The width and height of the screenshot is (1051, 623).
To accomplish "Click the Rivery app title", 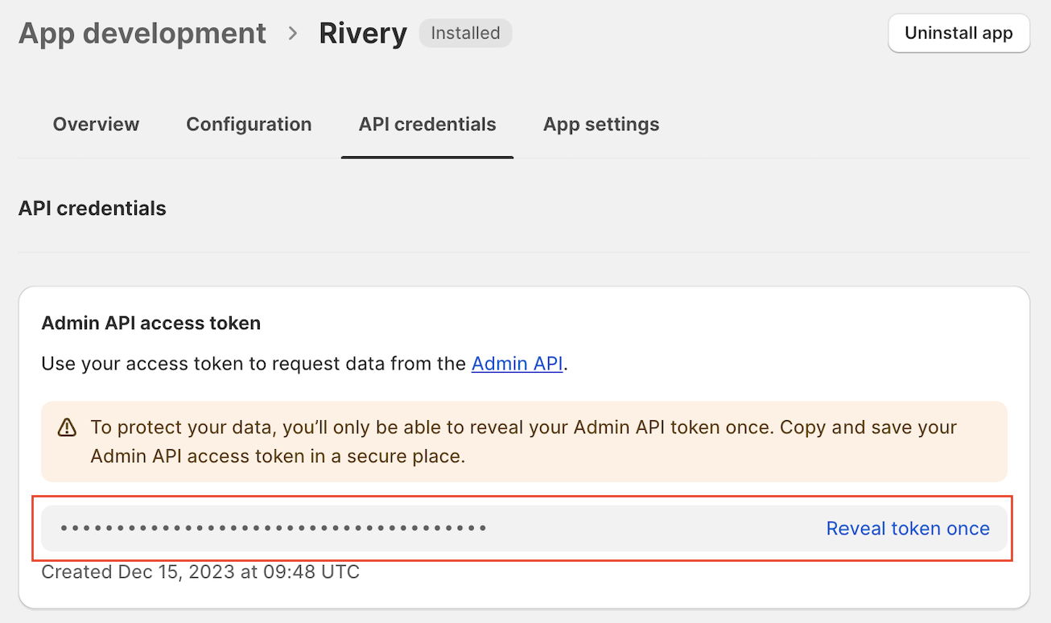I will pyautogui.click(x=363, y=33).
